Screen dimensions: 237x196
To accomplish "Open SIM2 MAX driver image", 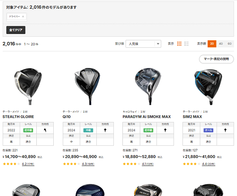I will pos(208,87).
